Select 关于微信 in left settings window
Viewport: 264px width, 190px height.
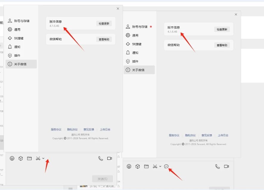tap(21, 64)
